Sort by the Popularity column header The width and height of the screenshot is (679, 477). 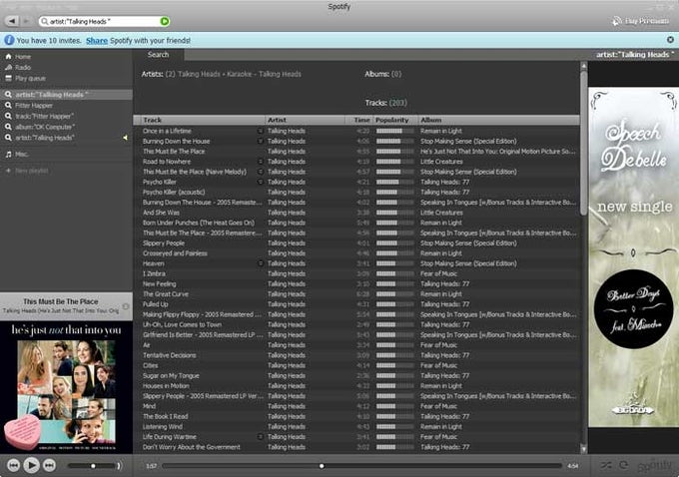coord(395,120)
